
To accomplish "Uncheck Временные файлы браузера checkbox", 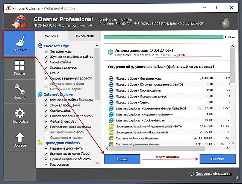I will click(46, 100).
